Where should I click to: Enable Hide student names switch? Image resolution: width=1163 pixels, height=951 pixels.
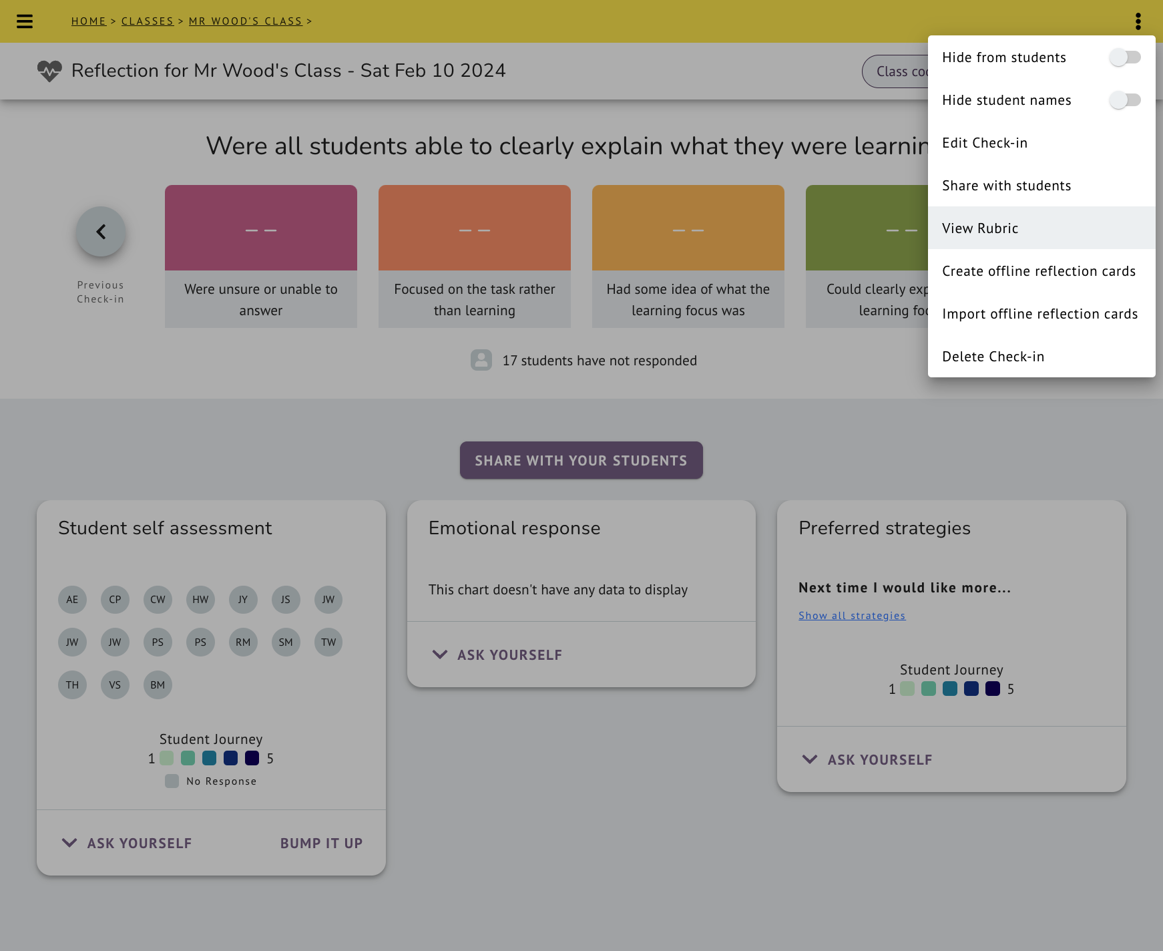pos(1125,100)
